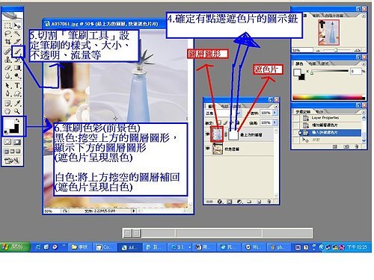Screen dimensions: 374x280
Task: Click the Navigator thumbnail preview
Action: [x=329, y=33]
